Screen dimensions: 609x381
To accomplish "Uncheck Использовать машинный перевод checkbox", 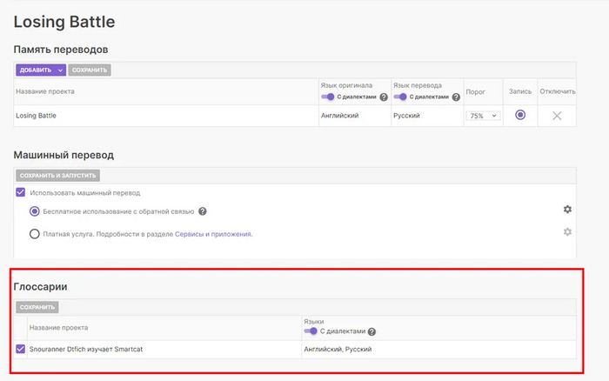I will tap(21, 192).
